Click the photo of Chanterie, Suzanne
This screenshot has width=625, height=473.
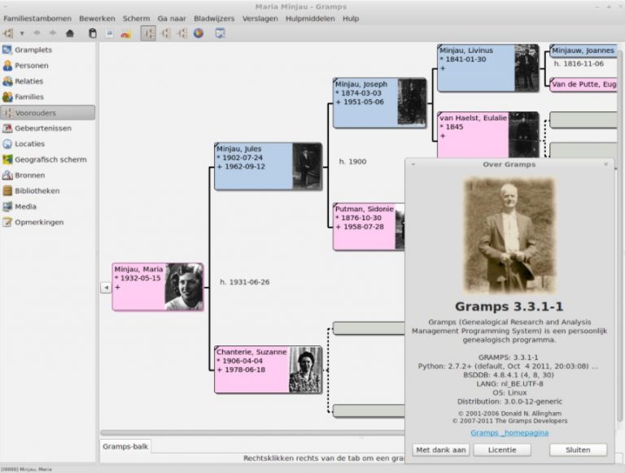[305, 370]
